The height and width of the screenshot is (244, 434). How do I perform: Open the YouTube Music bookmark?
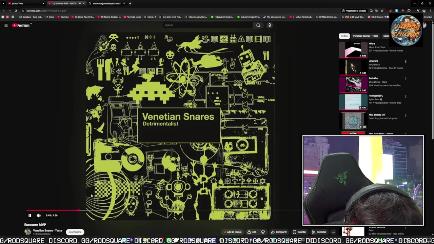(132, 17)
